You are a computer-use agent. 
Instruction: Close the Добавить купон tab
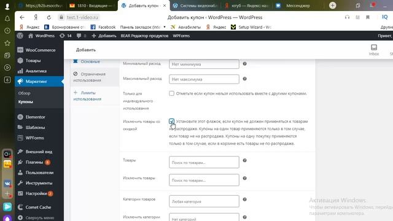[x=165, y=6]
